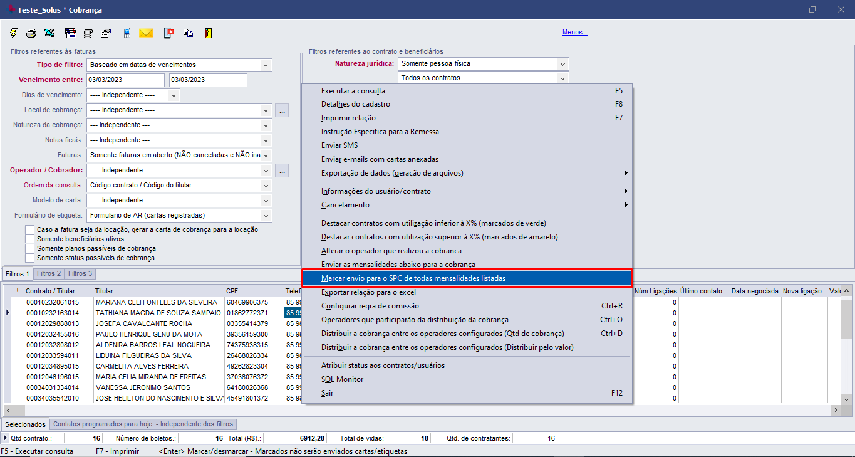Select 'Detalhes do cadastro' menu item
The width and height of the screenshot is (855, 457).
click(467, 104)
